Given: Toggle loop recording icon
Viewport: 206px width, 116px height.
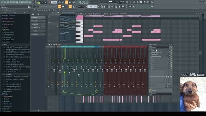Looking at the screenshot, I should click(x=74, y=2).
